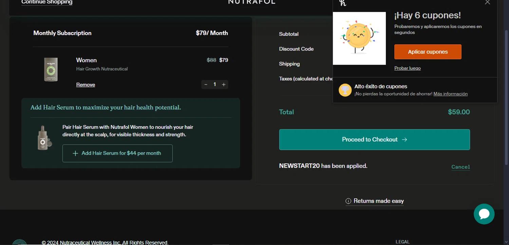Increase the Women product quantity with plus
509x245 pixels.
(224, 84)
